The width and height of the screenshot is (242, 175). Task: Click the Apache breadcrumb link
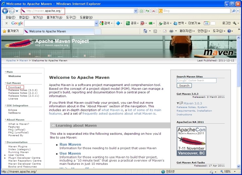pyautogui.click(x=11, y=61)
